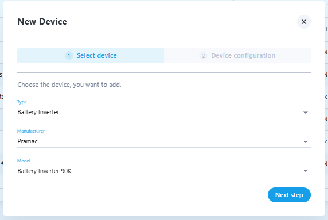Click the Model field label
Image resolution: width=328 pixels, height=220 pixels.
coord(24,161)
